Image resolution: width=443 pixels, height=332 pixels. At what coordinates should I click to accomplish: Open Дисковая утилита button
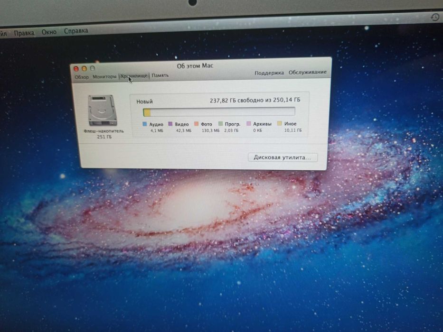283,157
